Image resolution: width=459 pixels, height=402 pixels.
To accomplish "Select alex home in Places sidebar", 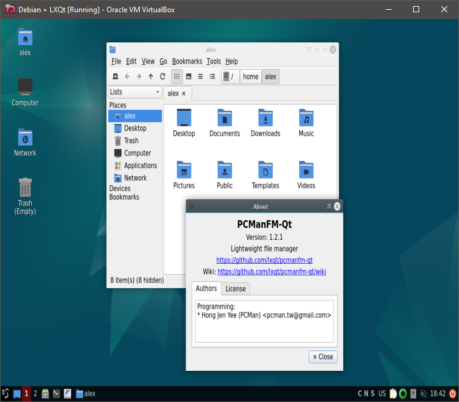I will click(x=135, y=116).
